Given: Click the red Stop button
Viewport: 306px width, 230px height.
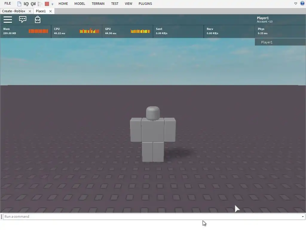Looking at the screenshot, I should coord(47,4).
